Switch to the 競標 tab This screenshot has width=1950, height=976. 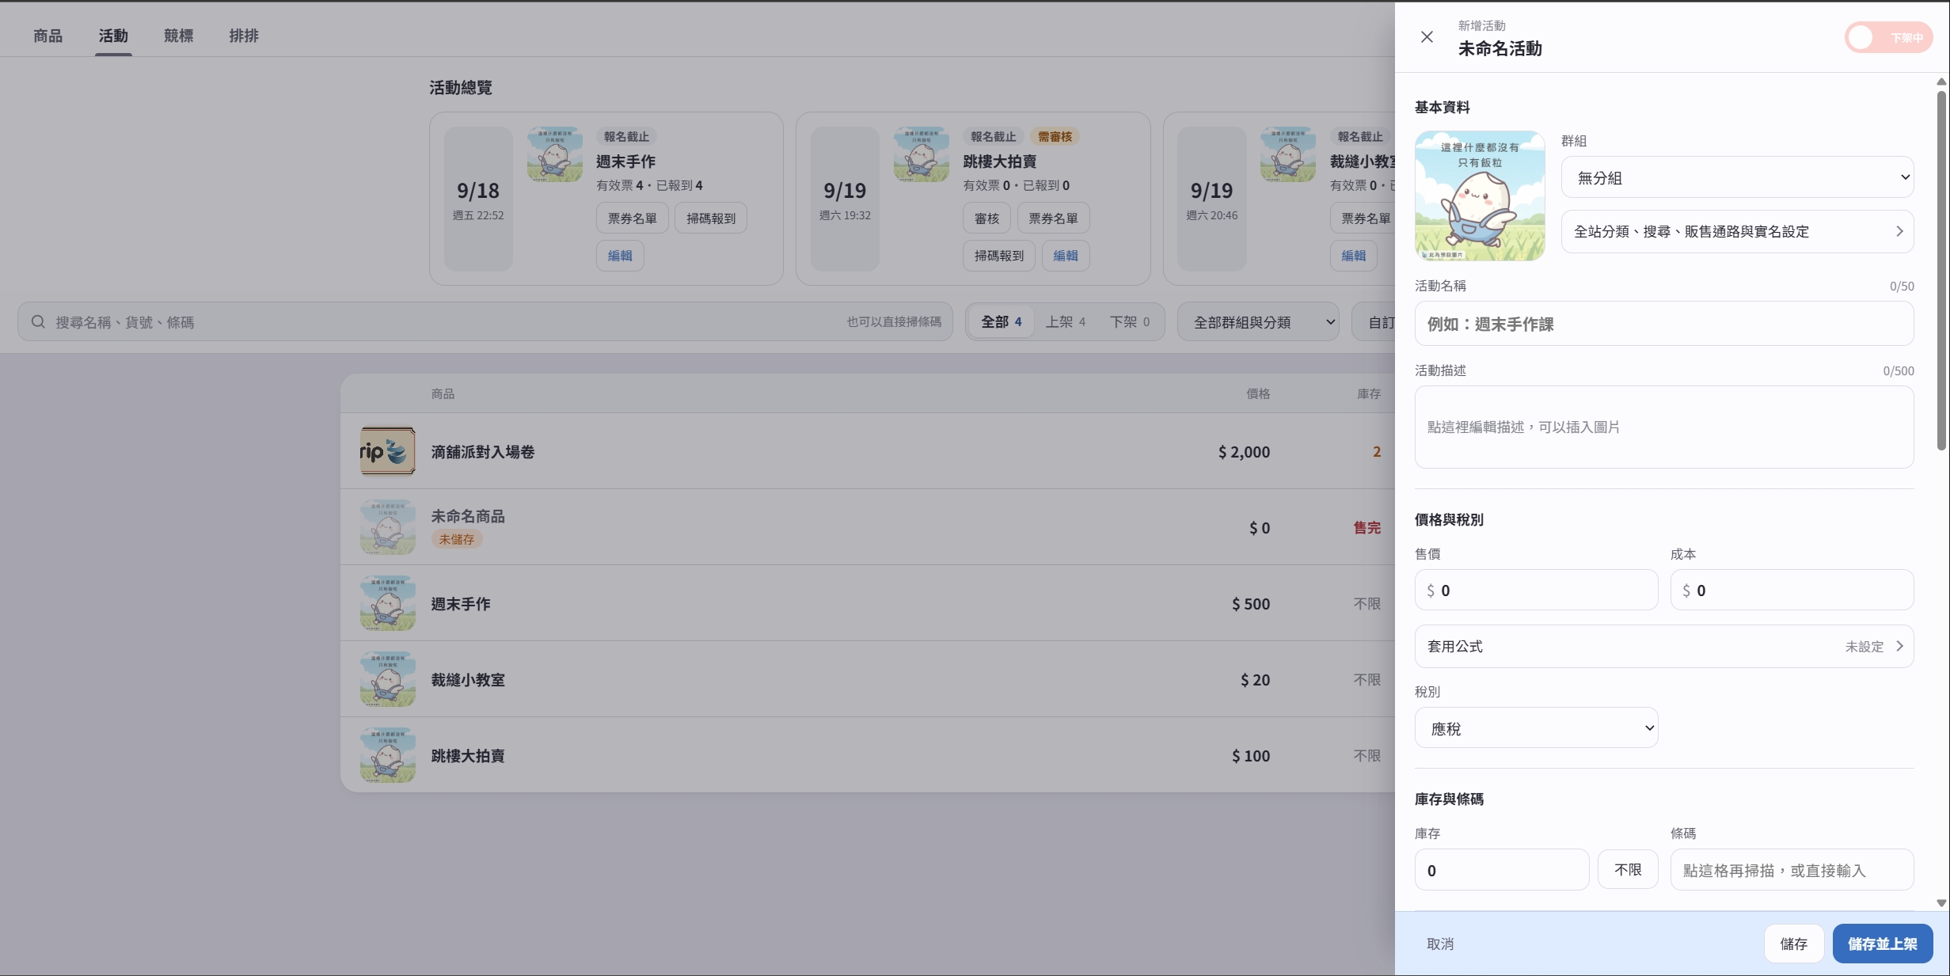(179, 36)
